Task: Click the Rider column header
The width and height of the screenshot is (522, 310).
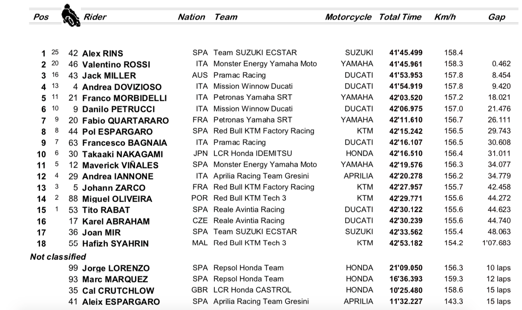Action: point(95,17)
